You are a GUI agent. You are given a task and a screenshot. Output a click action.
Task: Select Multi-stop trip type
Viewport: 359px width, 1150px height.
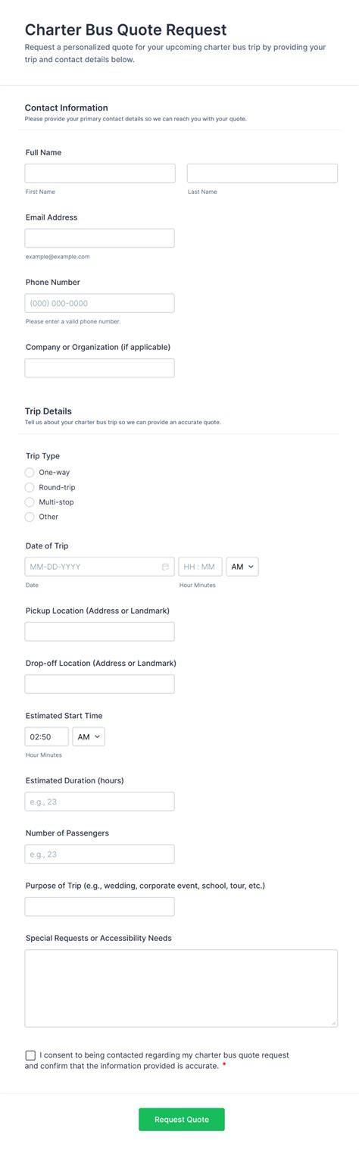pyautogui.click(x=30, y=502)
